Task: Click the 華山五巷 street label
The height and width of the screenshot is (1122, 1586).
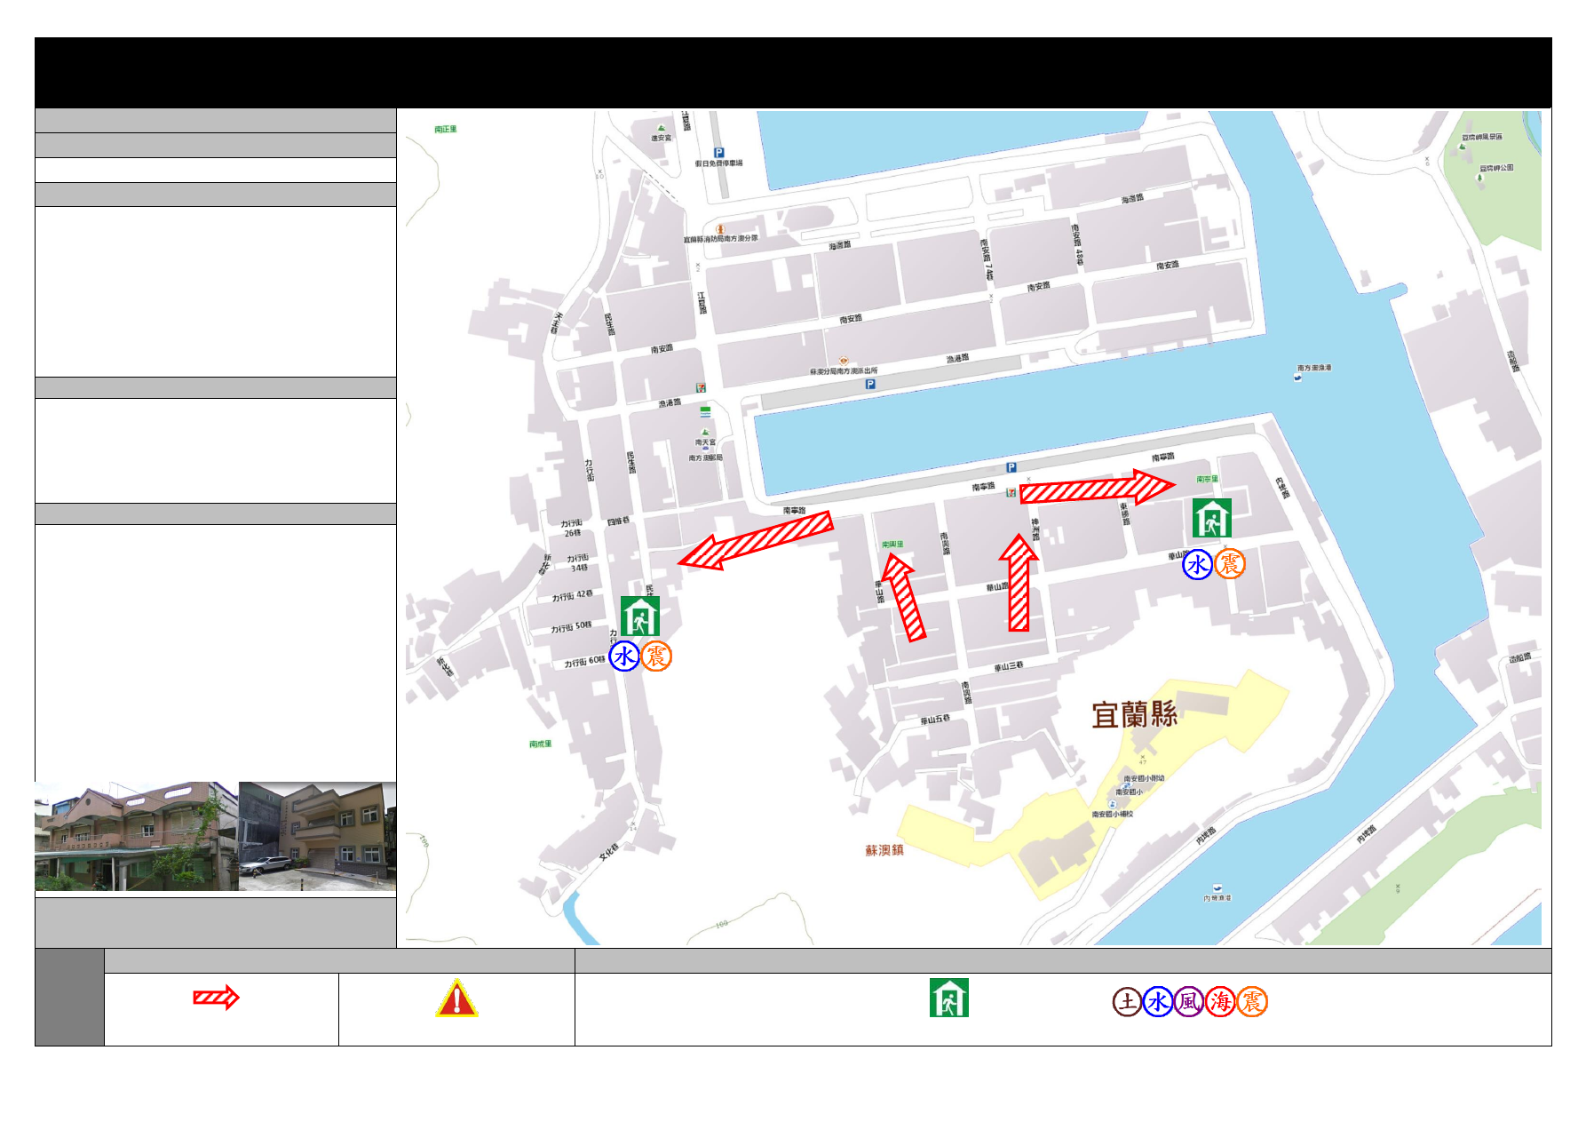Action: [935, 720]
